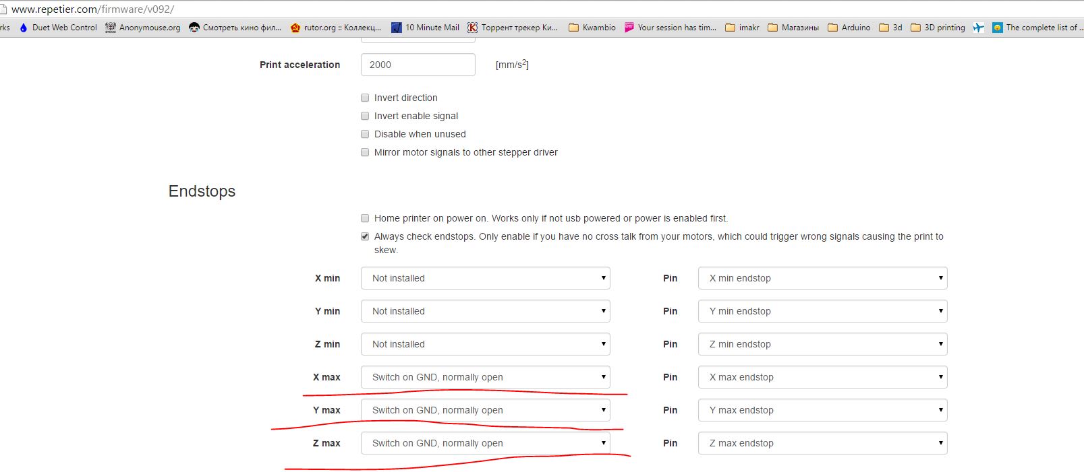1084x472 pixels.
Task: Open the X min endstop type dropdown
Action: pyautogui.click(x=485, y=278)
